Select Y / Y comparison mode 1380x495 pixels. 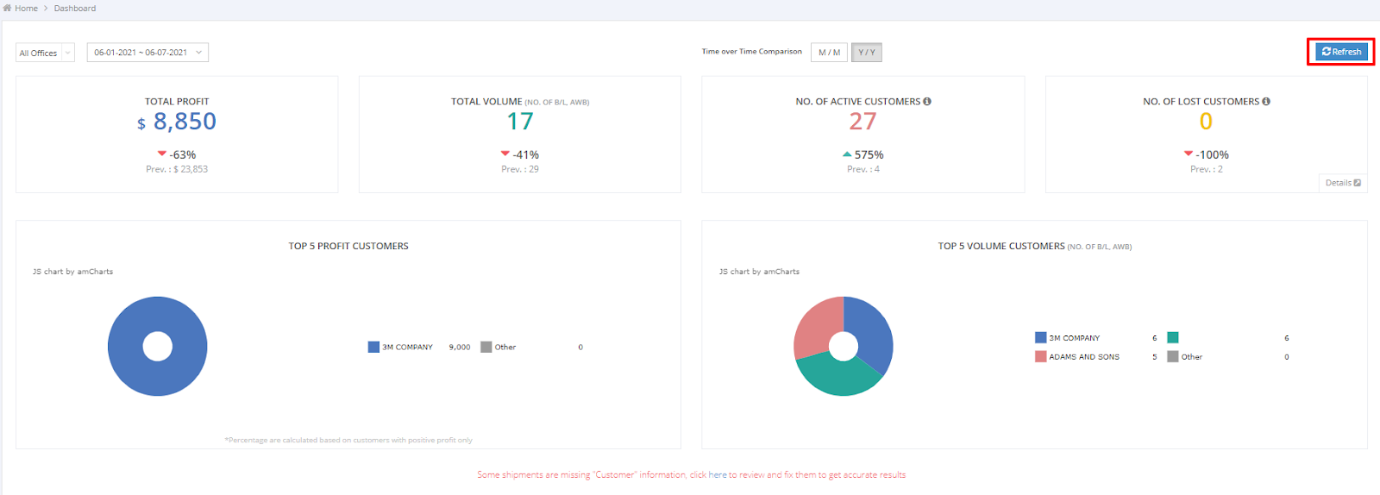pos(867,53)
